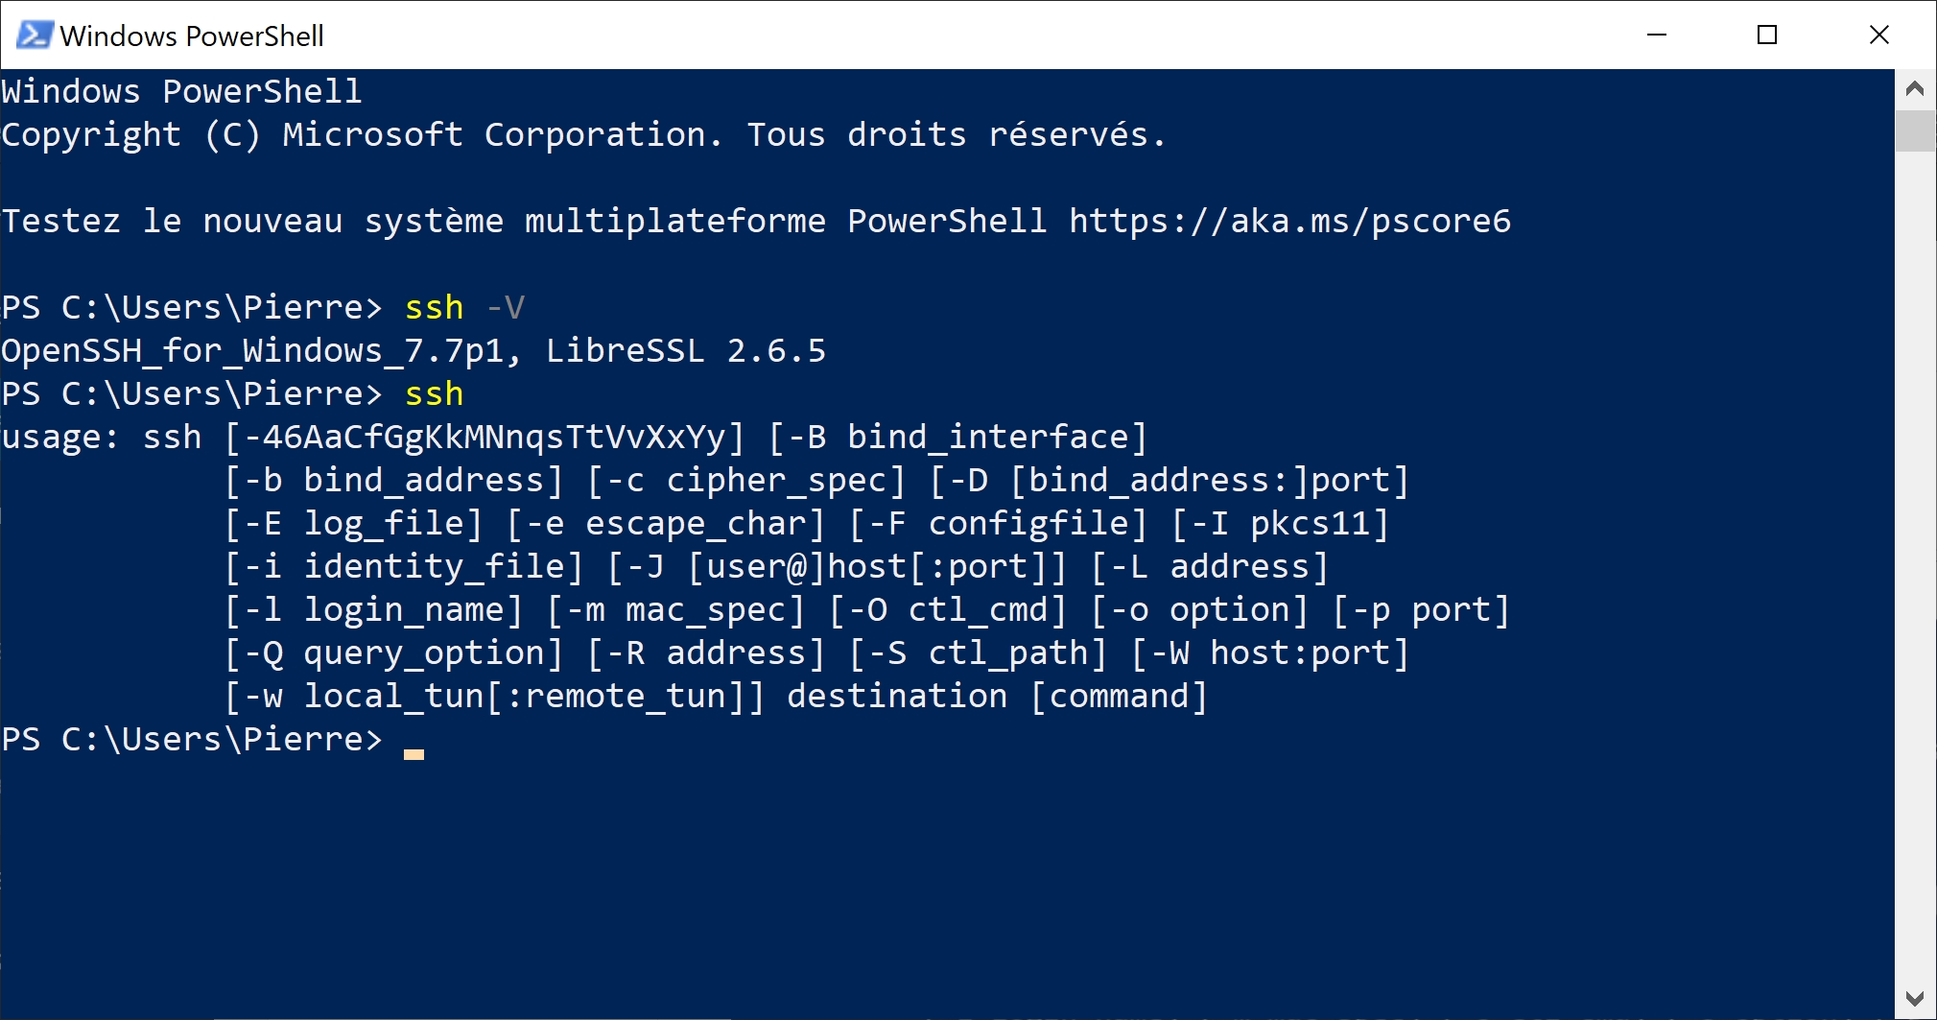1937x1020 pixels.
Task: Click the scrollbar up arrow
Action: [1915, 89]
